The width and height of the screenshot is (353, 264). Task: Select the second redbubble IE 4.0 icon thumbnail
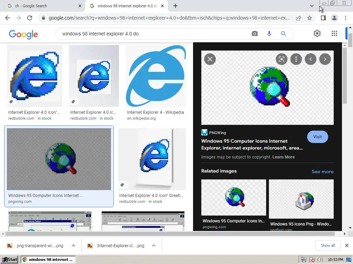pos(94,76)
